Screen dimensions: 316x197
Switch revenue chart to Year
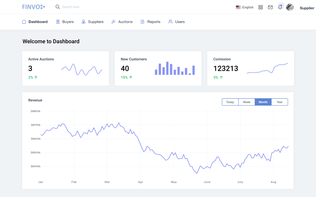tap(280, 102)
